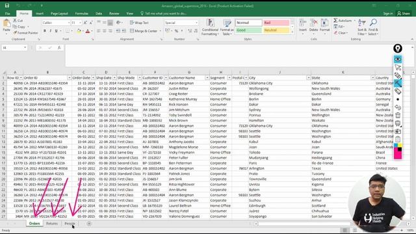
Task: Apply the Neutral cell style
Action: point(276,31)
